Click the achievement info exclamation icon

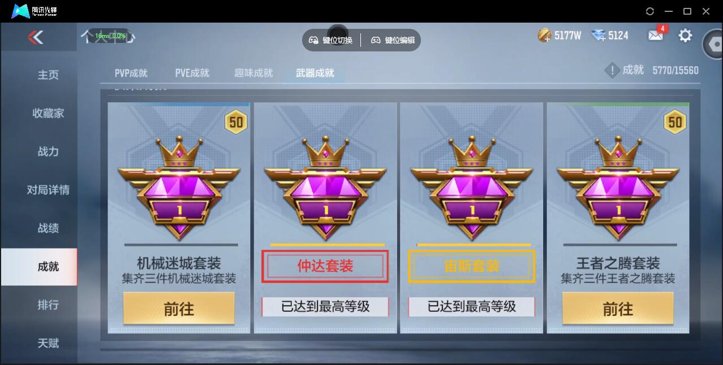[612, 71]
